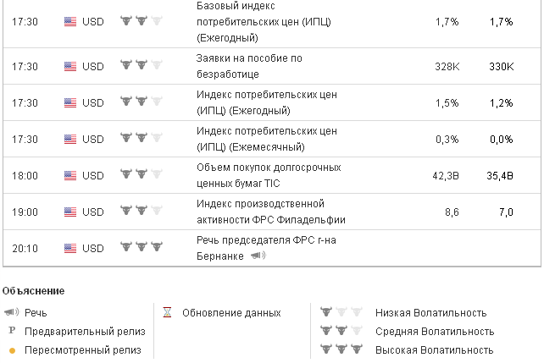Click the orange dot for Пересмотренный релиз
Viewport: 544px width, 363px height.
pos(12,350)
